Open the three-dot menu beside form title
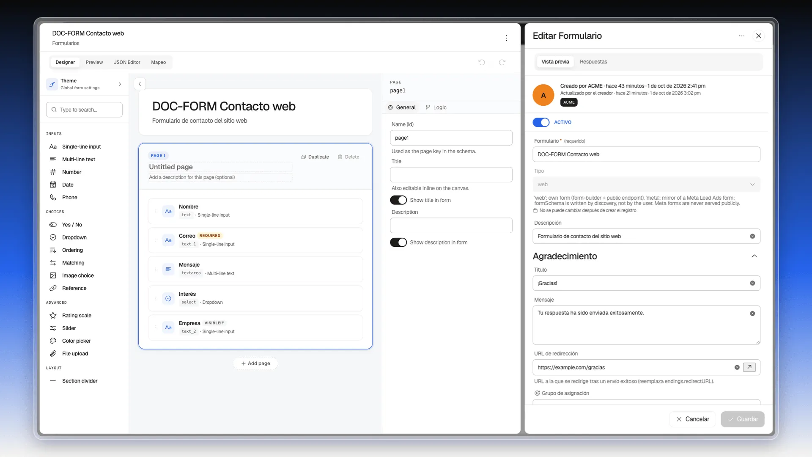Image resolution: width=812 pixels, height=457 pixels. coord(506,38)
